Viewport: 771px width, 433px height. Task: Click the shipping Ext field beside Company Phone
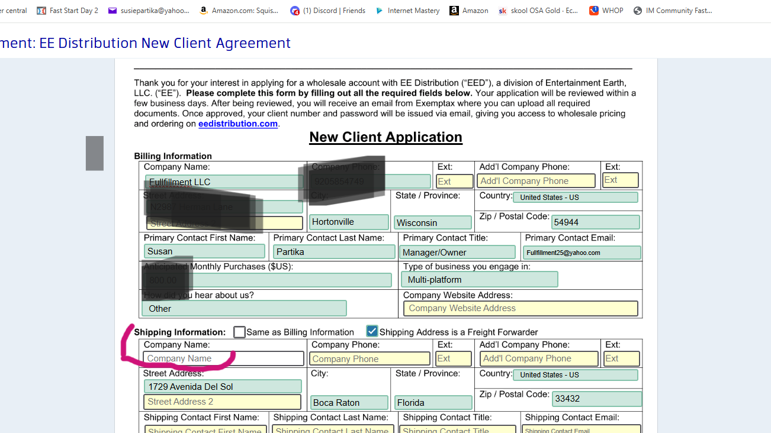coord(454,358)
